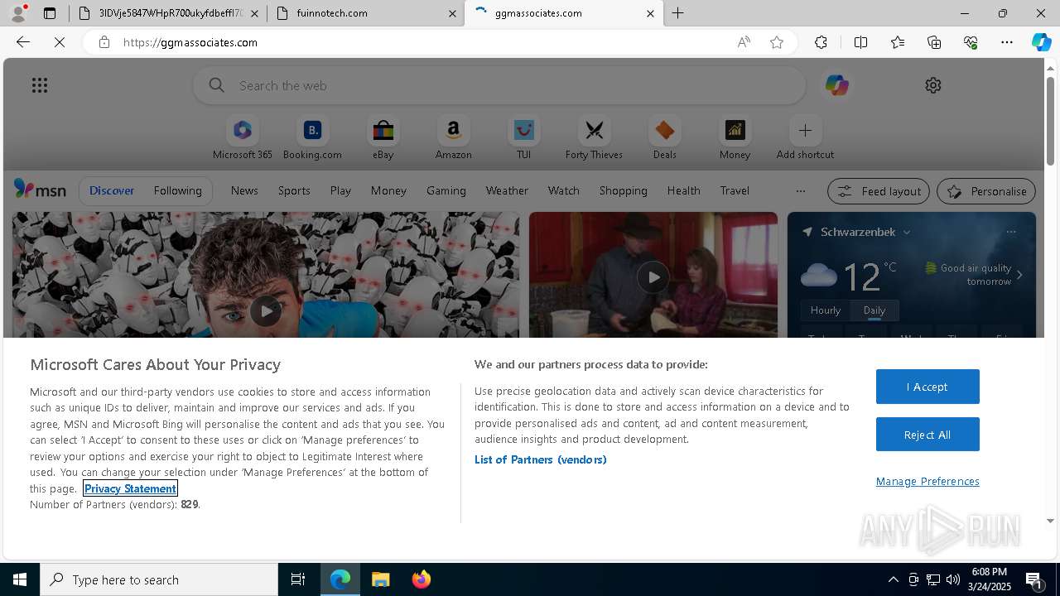The height and width of the screenshot is (596, 1060).
Task: Open List of Partners (vendors)
Action: (x=540, y=459)
